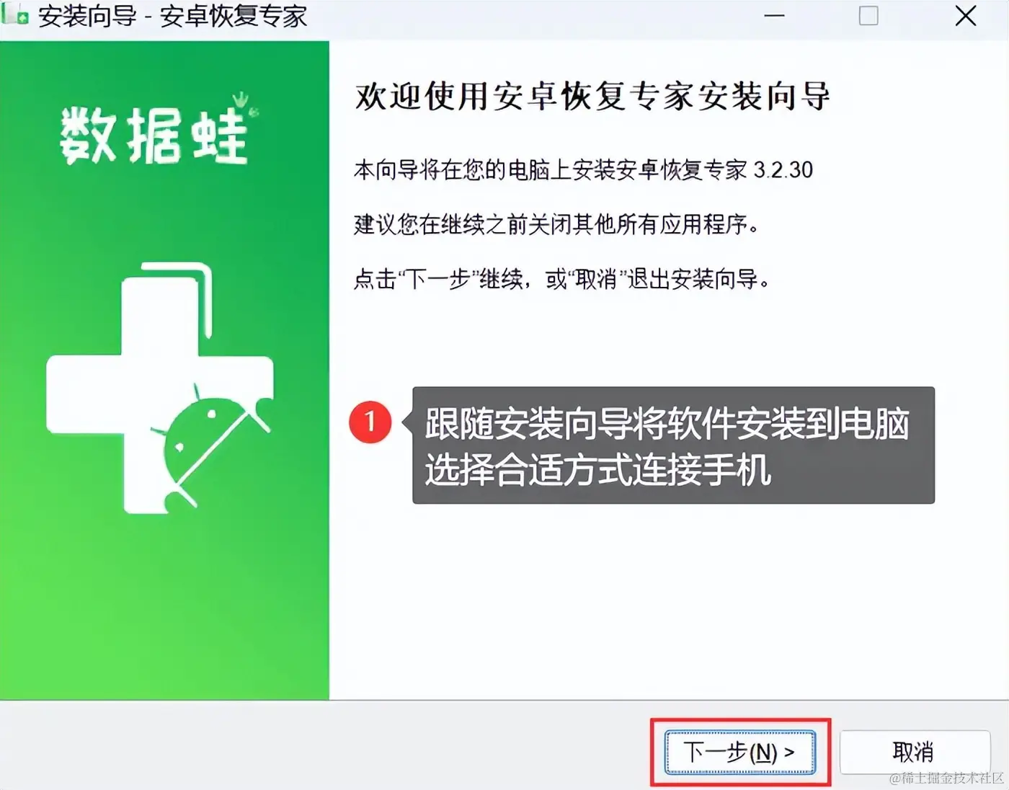Maximize the installer window
The image size is (1009, 790).
pyautogui.click(x=868, y=15)
